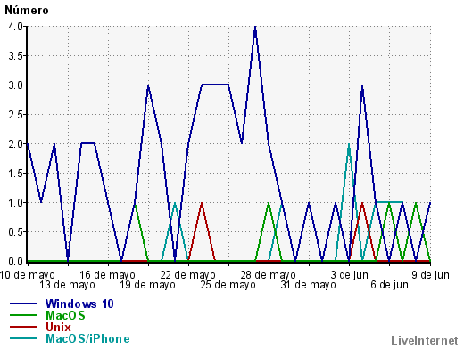Click the 22 de mayo date label
This screenshot has width=464, height=349.
[x=187, y=275]
